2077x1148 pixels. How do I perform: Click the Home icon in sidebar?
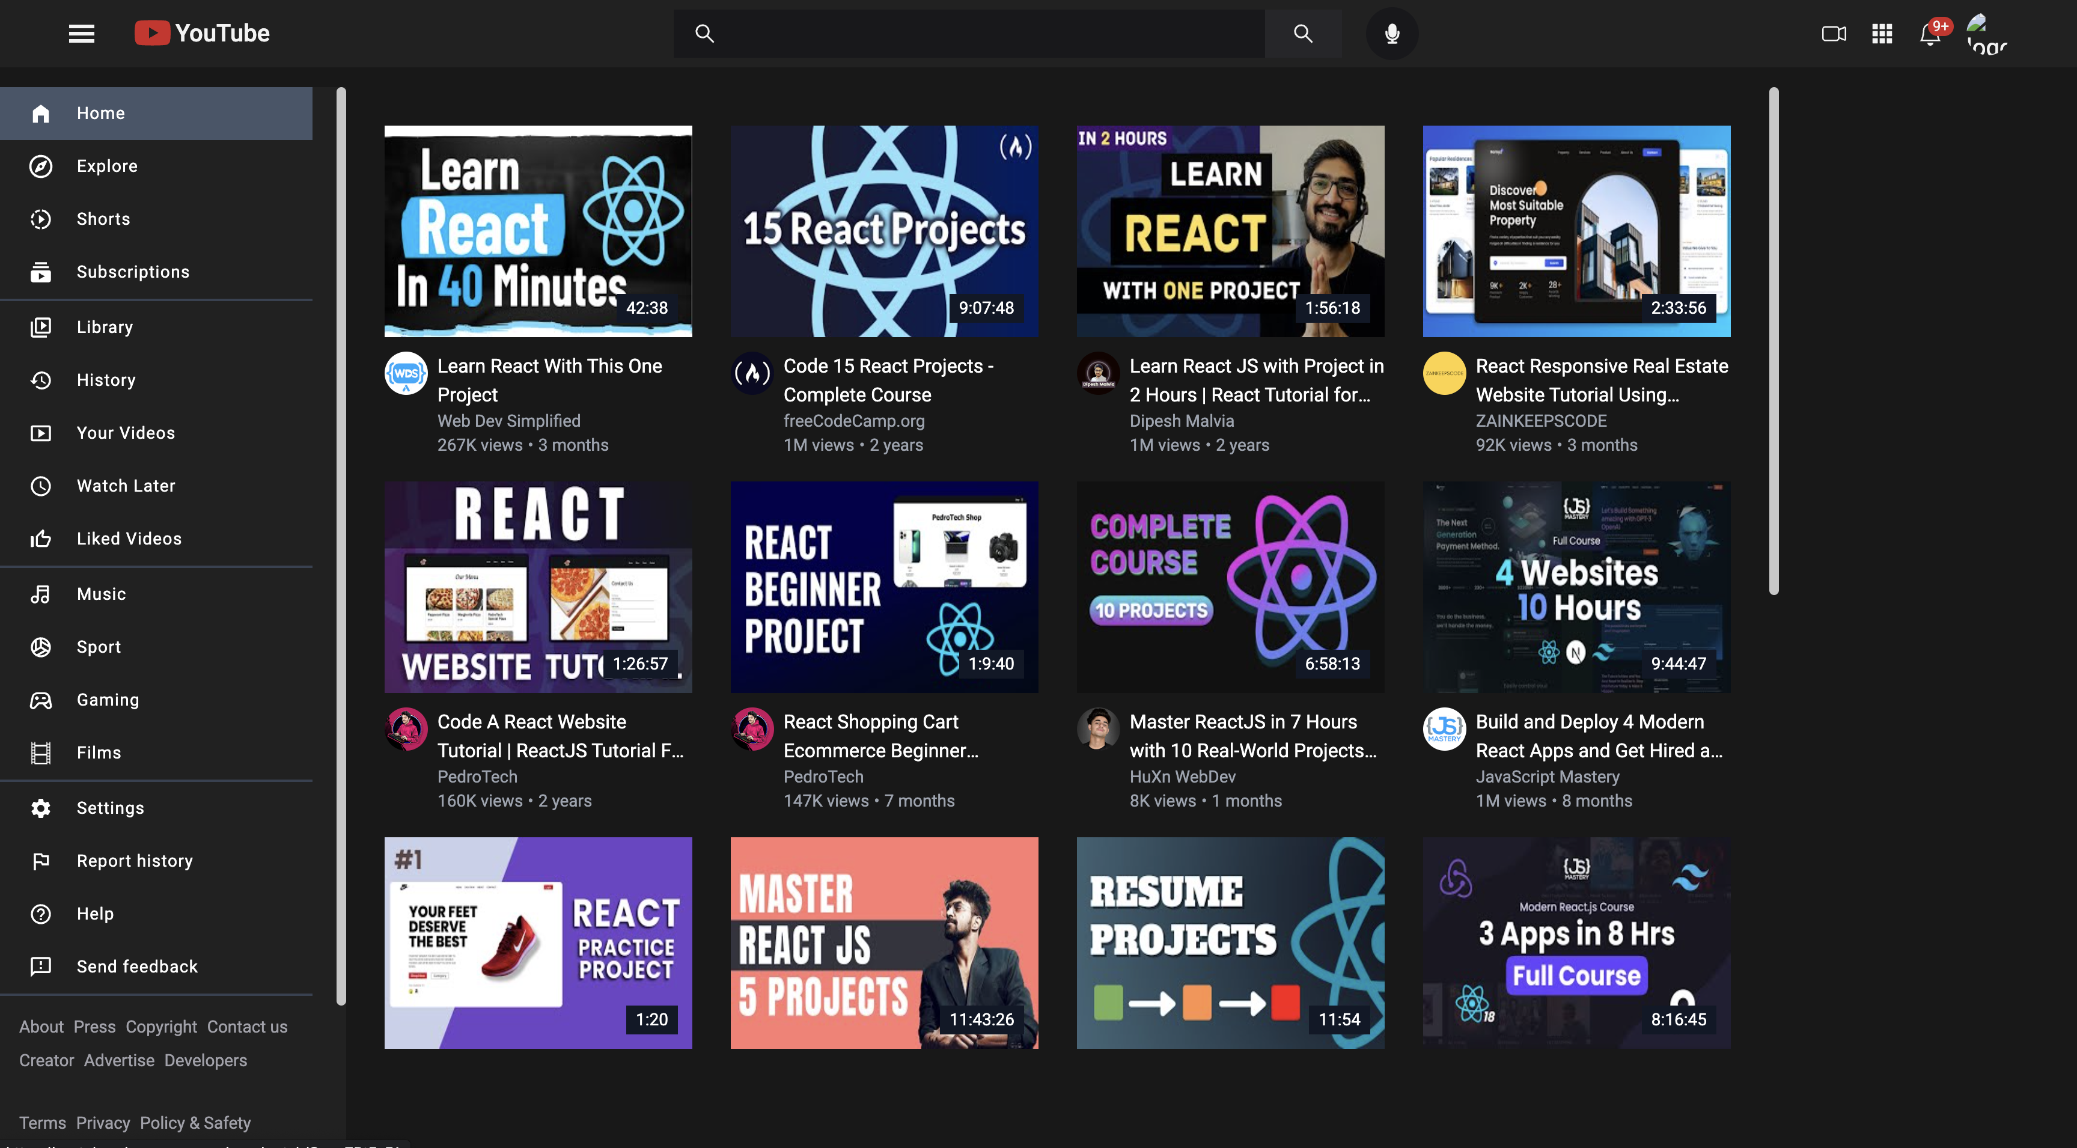(x=41, y=114)
